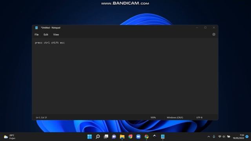Show hidden system tray icons

point(209,137)
